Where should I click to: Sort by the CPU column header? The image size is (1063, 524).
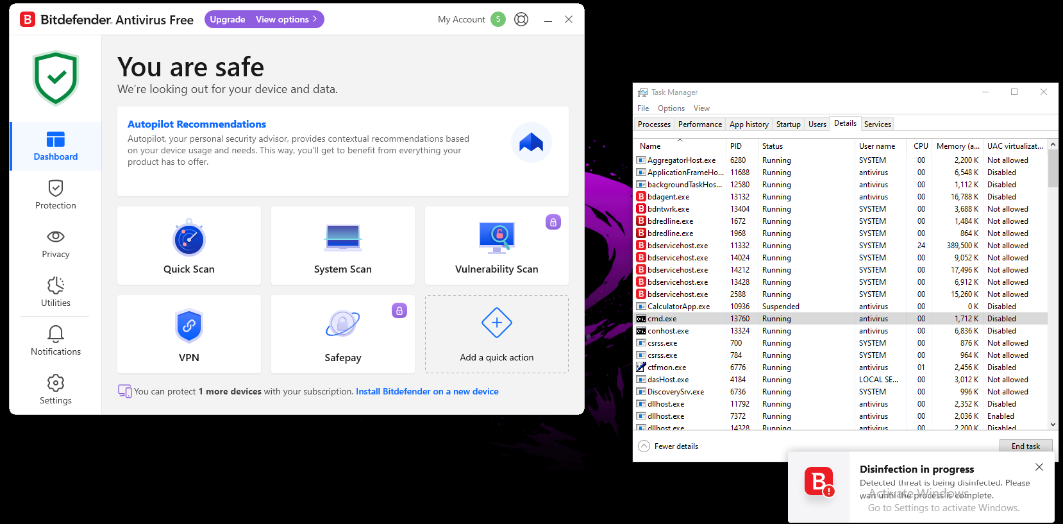pyautogui.click(x=920, y=146)
